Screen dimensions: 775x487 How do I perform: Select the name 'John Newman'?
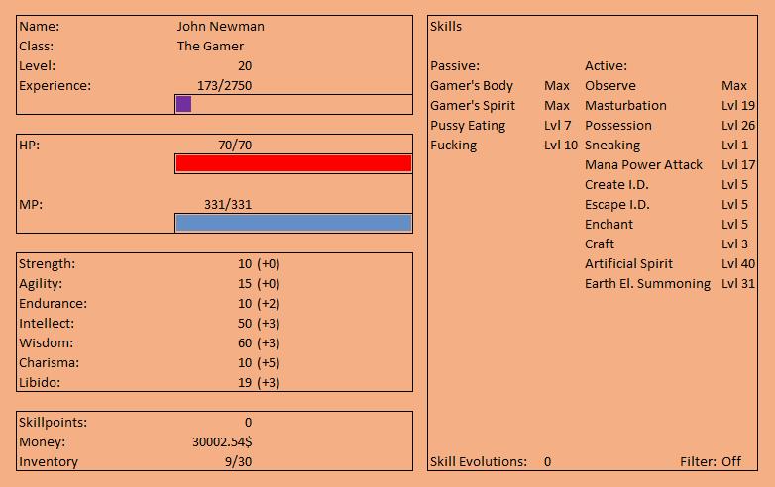click(220, 26)
